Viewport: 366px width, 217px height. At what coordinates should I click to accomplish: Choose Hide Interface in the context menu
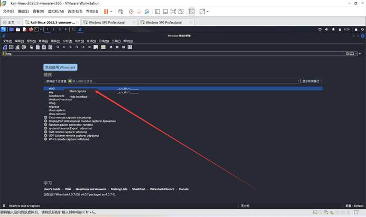coord(78,97)
